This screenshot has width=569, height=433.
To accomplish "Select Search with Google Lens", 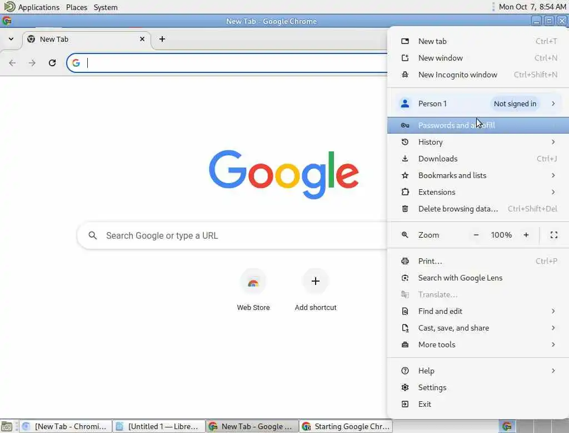I will (478, 278).
